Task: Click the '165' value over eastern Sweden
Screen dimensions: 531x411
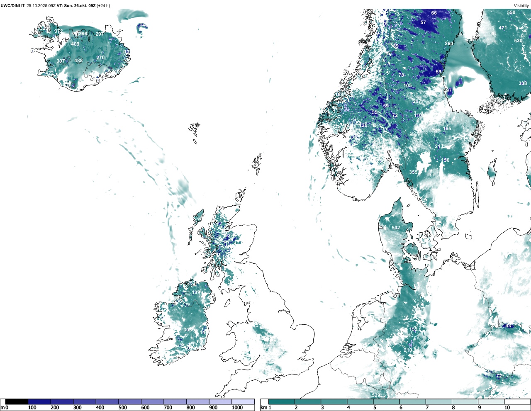Action: pyautogui.click(x=447, y=129)
